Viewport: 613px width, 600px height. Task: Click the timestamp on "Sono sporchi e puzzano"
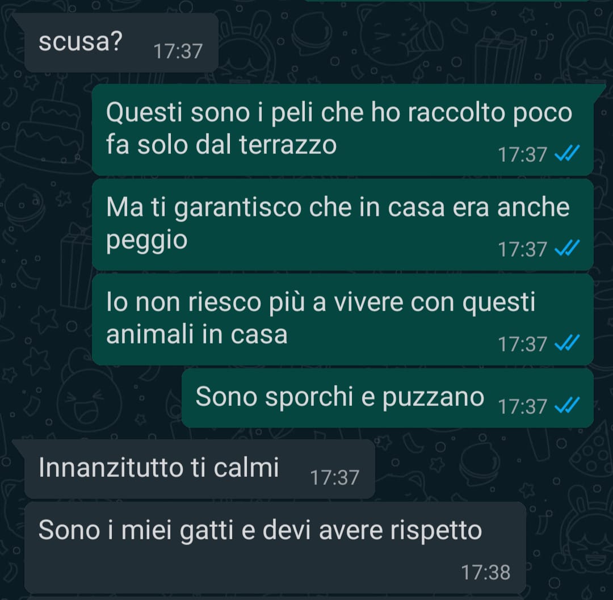tap(522, 406)
